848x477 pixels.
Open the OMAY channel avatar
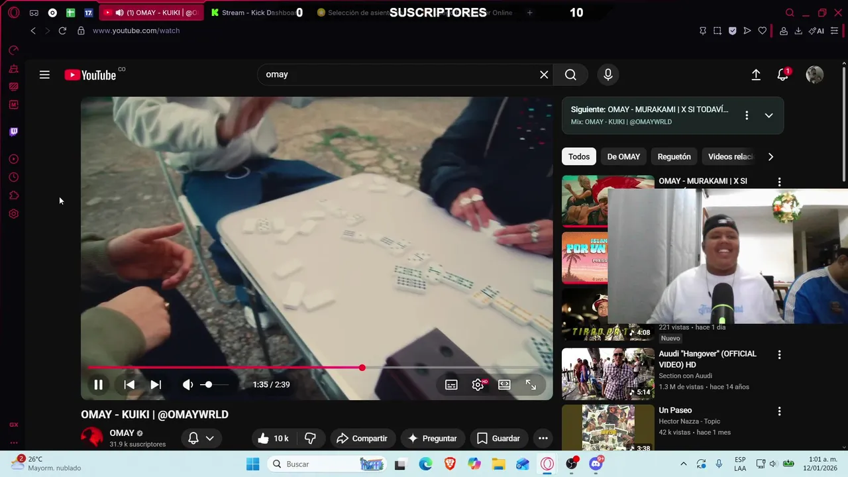tap(92, 439)
